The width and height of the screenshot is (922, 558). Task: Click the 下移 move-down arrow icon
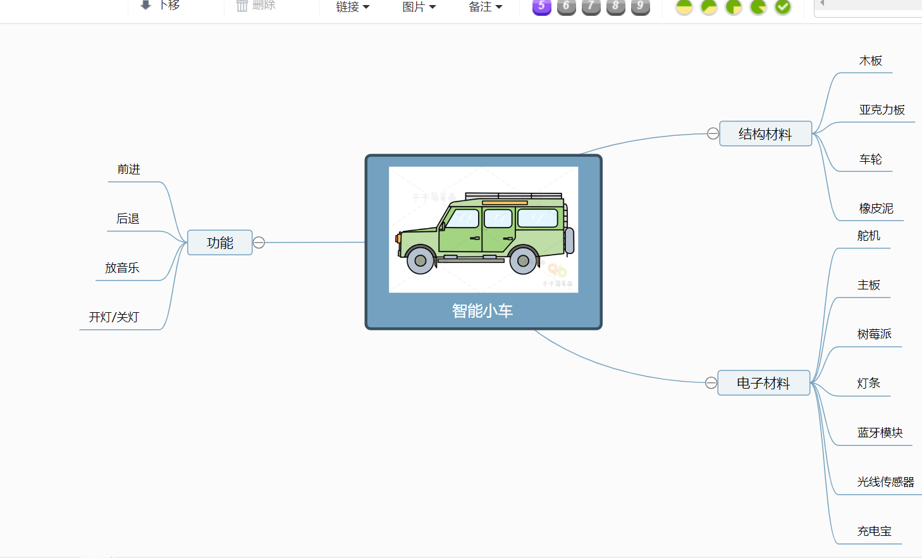[145, 4]
